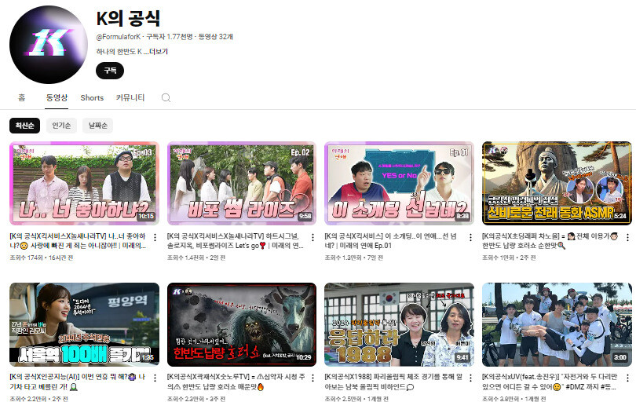Click the 구독 subscribe button
The height and width of the screenshot is (413, 636).
tap(110, 71)
